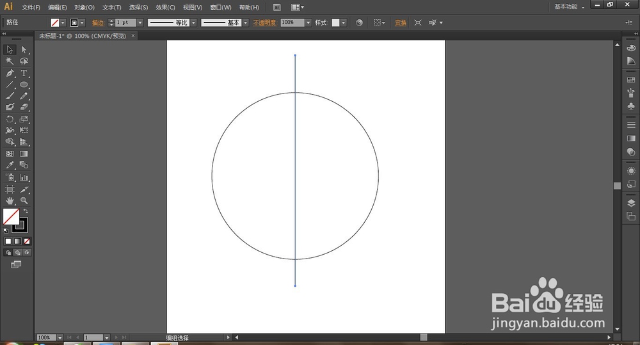The width and height of the screenshot is (640, 345).
Task: Open the 选择(S) menu
Action: point(138,7)
